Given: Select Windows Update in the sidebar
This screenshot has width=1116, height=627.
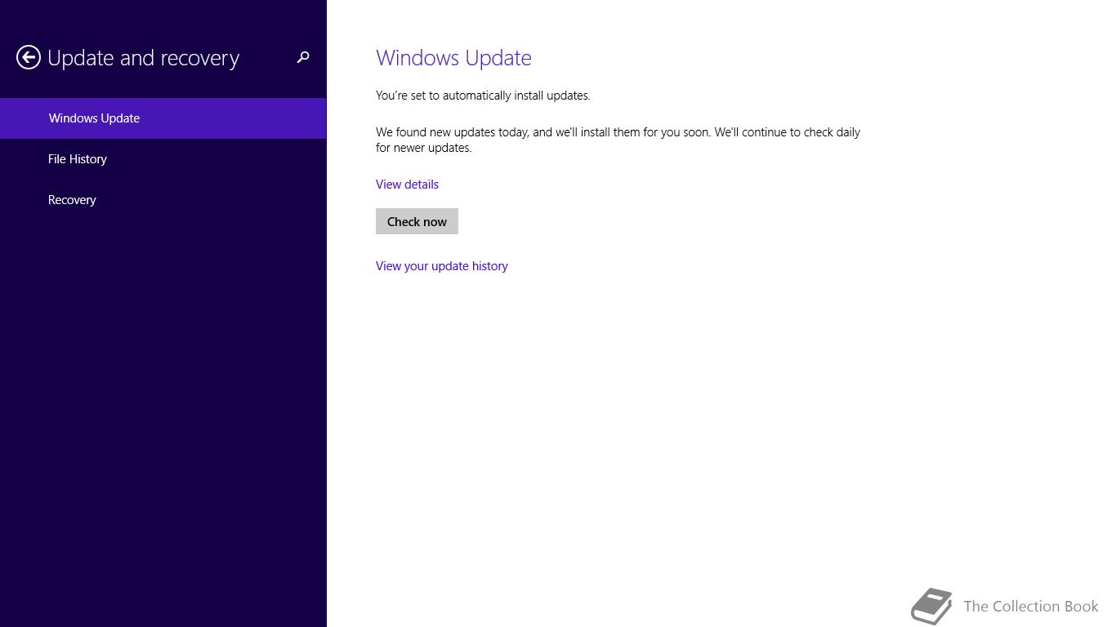Looking at the screenshot, I should coord(163,118).
